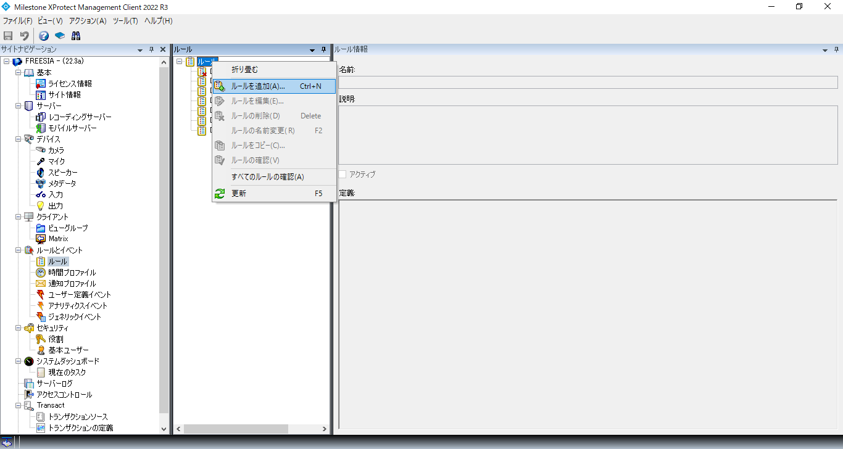The image size is (843, 449).
Task: Collapse the 基本 tree node
Action: coord(19,73)
